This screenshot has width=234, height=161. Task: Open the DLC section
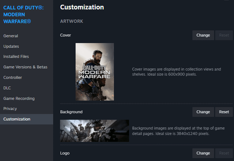pyautogui.click(x=7, y=88)
